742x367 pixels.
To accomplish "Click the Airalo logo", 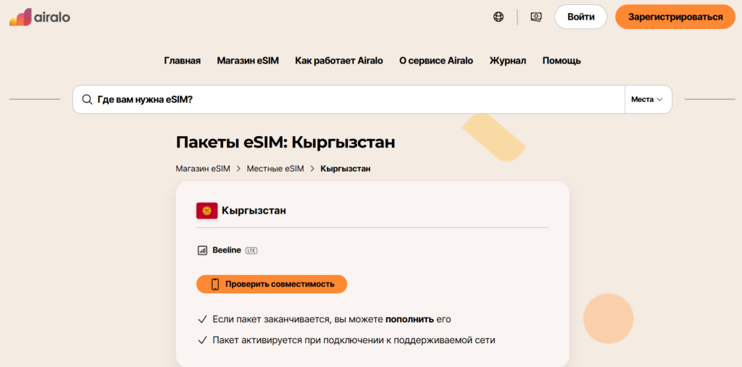I will pos(40,17).
